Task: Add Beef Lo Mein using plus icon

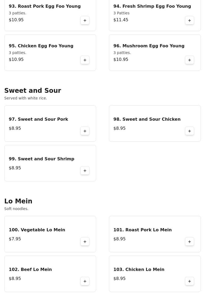Action: 85,281
